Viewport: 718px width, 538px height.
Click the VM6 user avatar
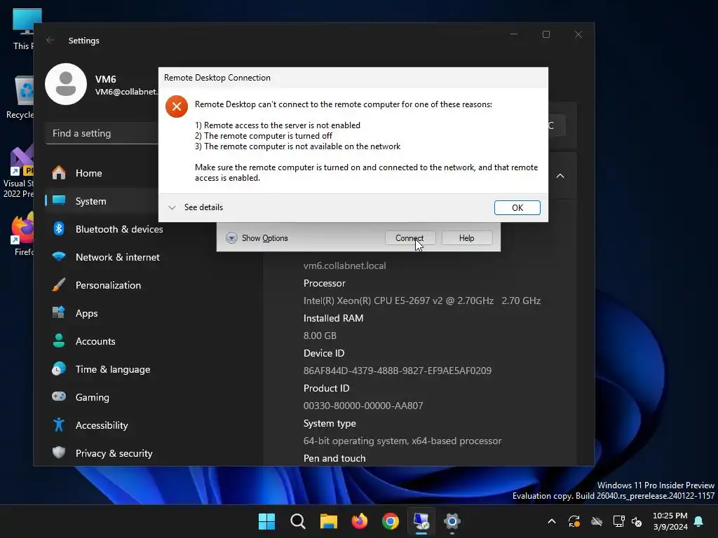coord(66,84)
